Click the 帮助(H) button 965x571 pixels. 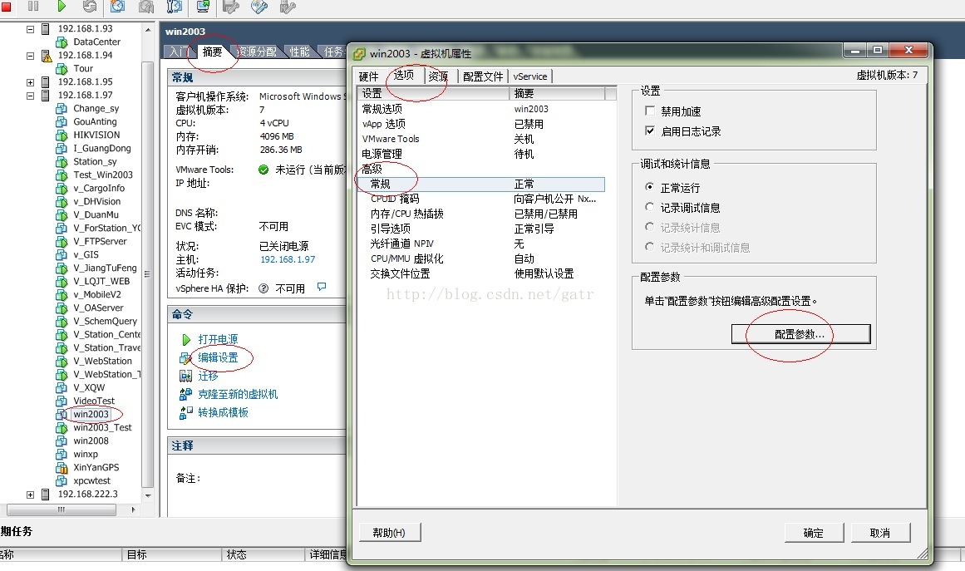point(389,532)
